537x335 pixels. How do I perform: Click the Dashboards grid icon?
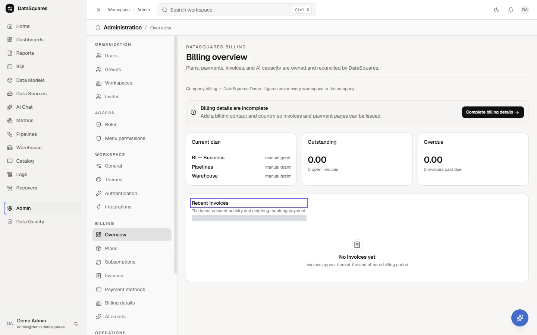point(10,40)
